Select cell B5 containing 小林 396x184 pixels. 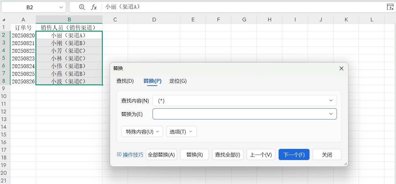click(69, 58)
